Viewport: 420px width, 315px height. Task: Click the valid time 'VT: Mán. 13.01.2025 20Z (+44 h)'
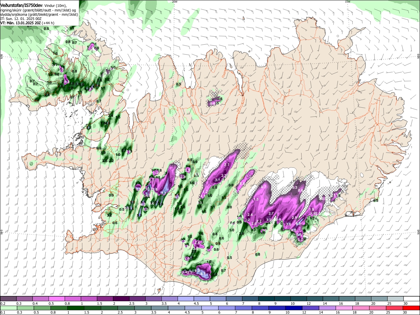pyautogui.click(x=27, y=23)
